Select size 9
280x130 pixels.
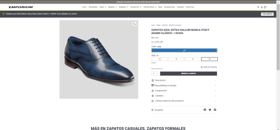pos(193,59)
